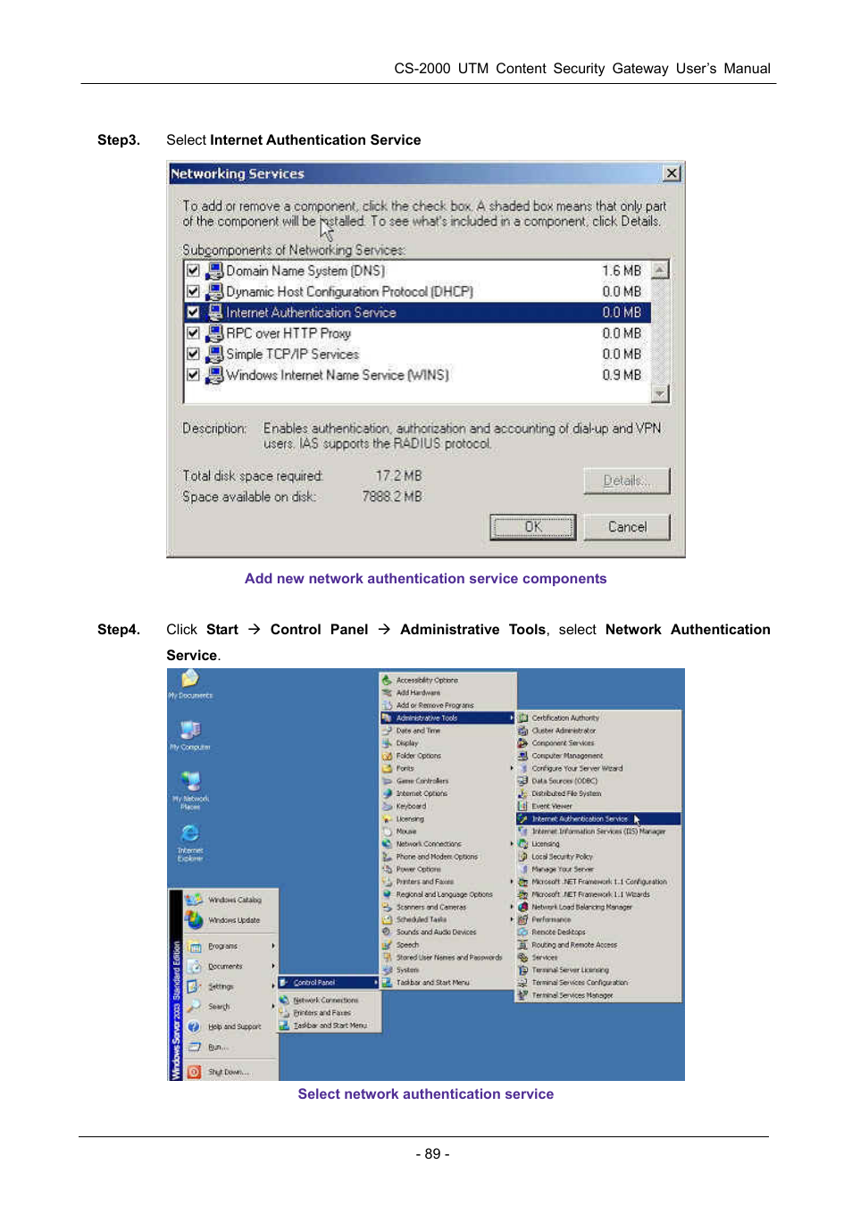
Task: Expand Printers and Faxes in Control Panel list
Action: 447,881
